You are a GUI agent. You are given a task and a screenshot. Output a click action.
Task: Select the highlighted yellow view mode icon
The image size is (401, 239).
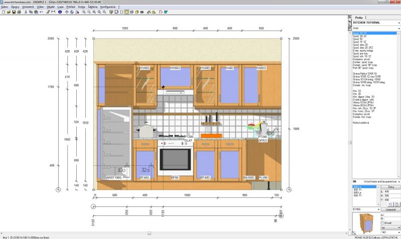(126, 12)
